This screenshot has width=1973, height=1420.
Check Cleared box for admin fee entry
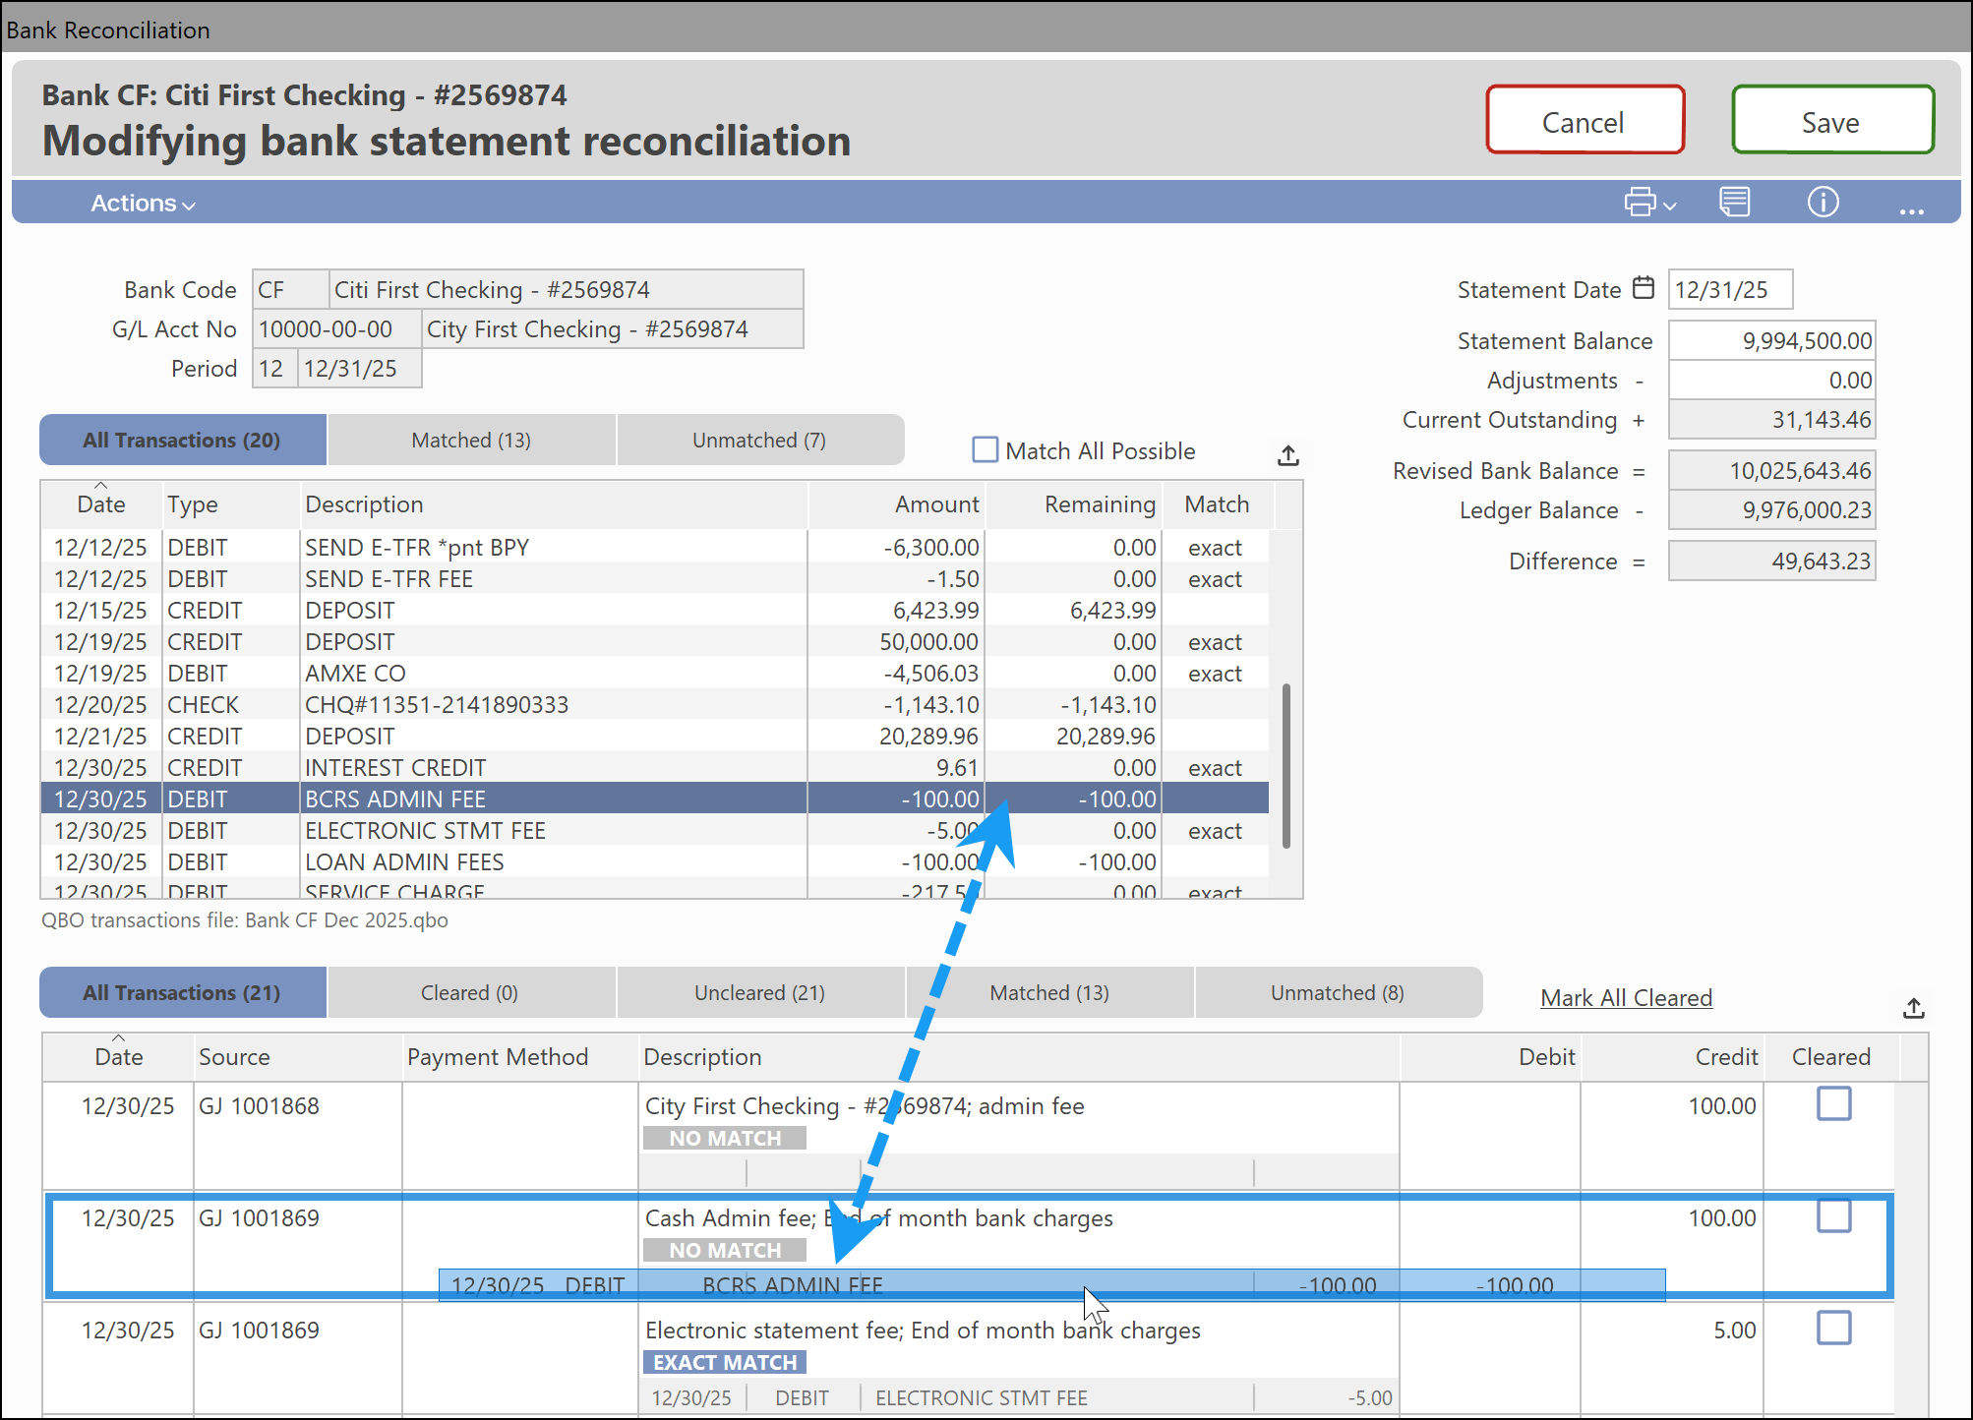(1833, 1103)
